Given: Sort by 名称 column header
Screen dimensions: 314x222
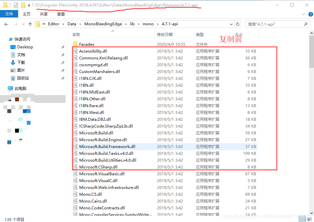Looking at the screenshot, I should 76,35.
